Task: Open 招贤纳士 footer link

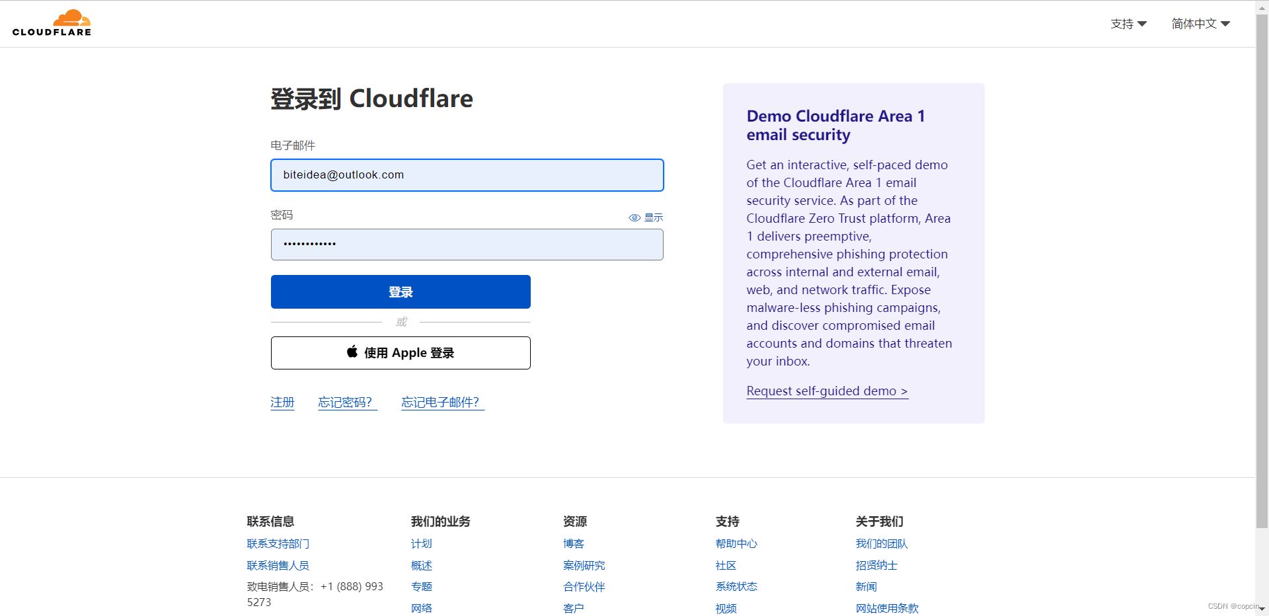Action: point(876,566)
